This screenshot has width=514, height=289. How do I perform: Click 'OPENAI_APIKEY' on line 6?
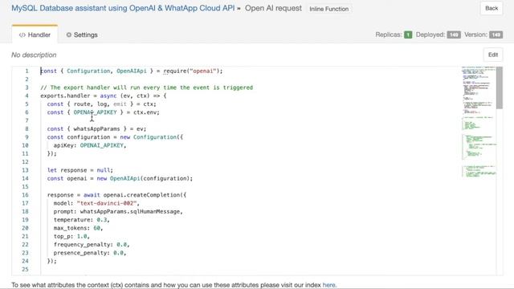point(95,112)
